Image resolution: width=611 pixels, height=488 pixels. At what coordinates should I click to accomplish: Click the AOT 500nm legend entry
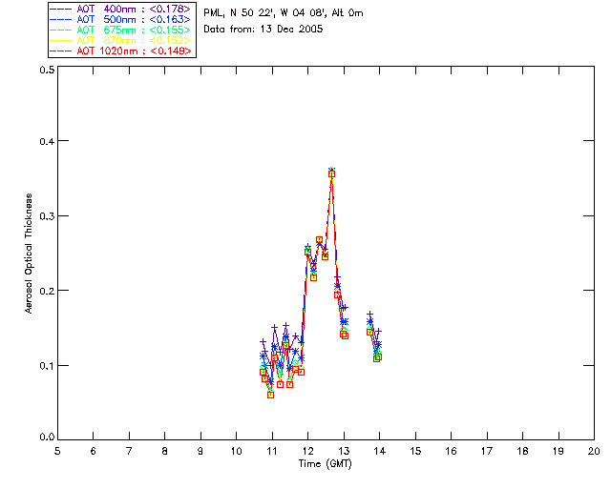(x=121, y=19)
